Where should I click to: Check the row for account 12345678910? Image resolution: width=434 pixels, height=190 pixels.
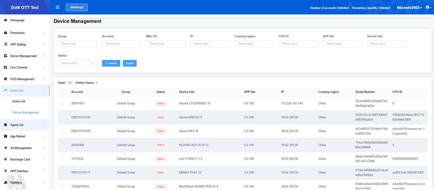(62, 186)
